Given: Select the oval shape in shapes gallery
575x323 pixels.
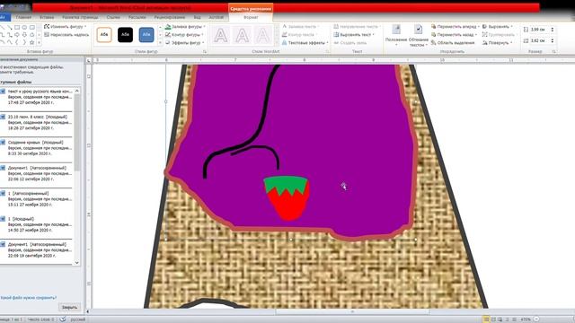Looking at the screenshot, I should (24, 27).
